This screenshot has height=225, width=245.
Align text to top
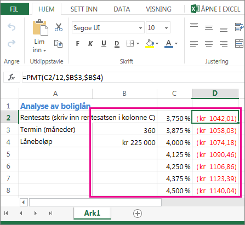coord(194,25)
